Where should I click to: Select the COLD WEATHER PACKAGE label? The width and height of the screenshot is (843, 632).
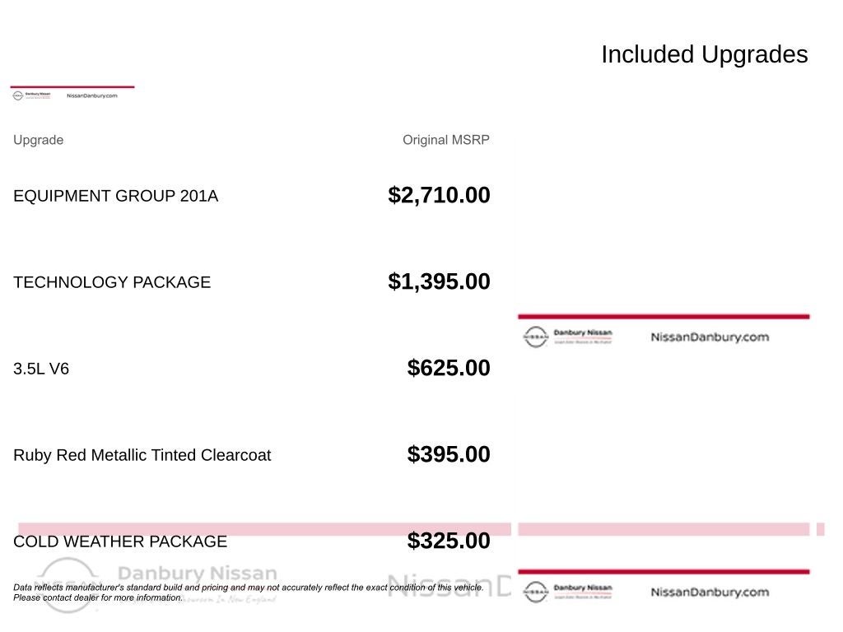click(120, 541)
